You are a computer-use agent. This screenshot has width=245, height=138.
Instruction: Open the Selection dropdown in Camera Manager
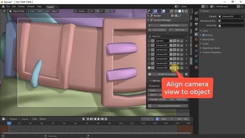168,36
